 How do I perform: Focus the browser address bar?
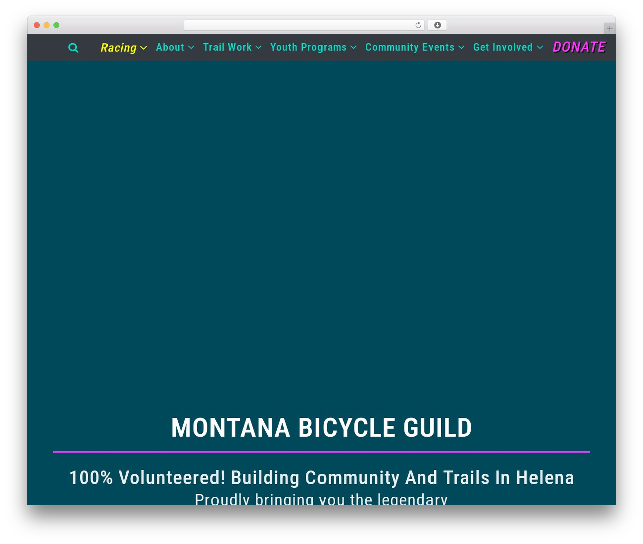pos(304,25)
